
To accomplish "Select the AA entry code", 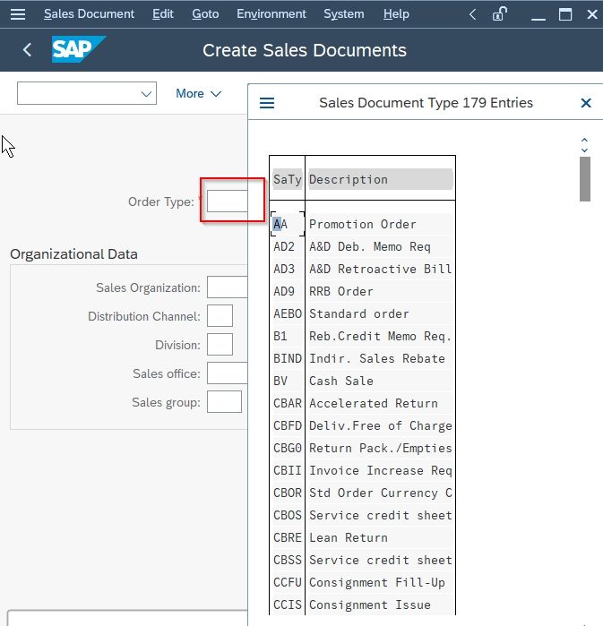I will [x=280, y=225].
